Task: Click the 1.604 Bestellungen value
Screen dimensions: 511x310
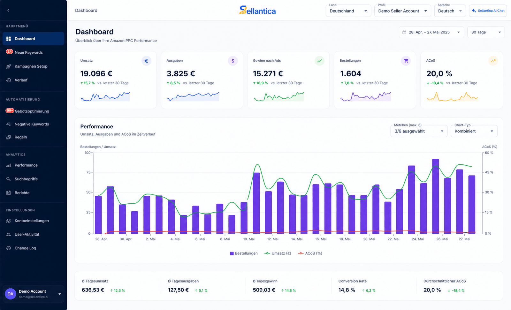Action: tap(351, 74)
